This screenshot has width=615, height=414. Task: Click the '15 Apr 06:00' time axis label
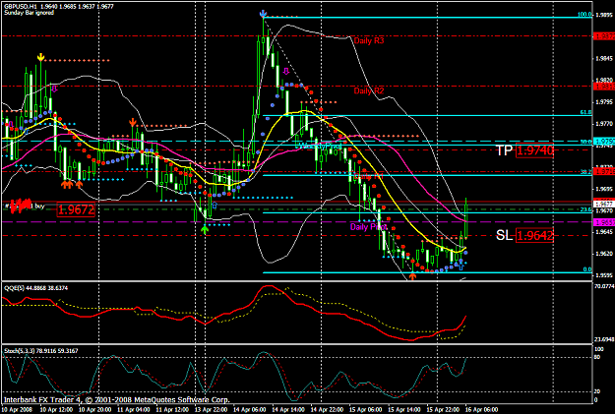pos(365,410)
